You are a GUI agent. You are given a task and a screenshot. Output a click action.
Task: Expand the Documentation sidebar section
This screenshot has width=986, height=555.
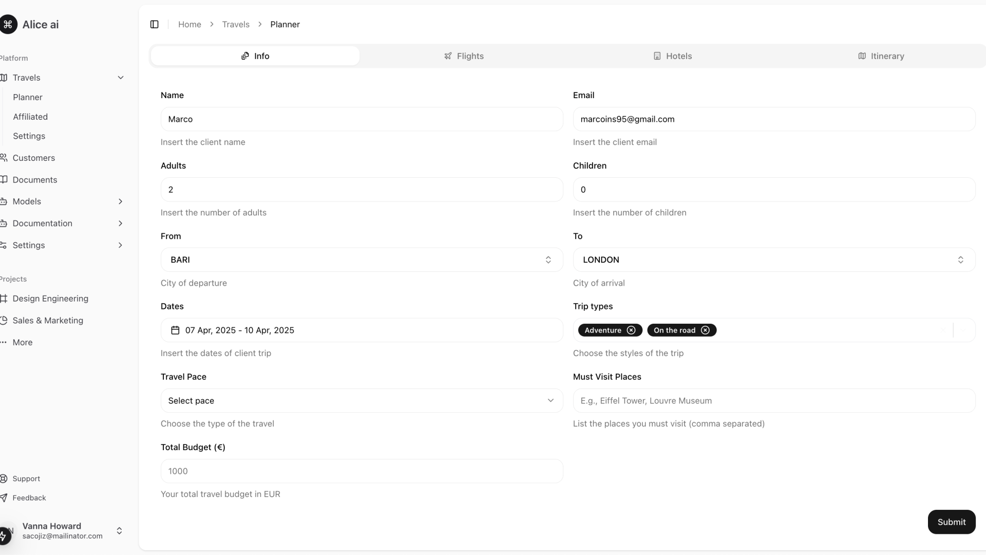[120, 224]
